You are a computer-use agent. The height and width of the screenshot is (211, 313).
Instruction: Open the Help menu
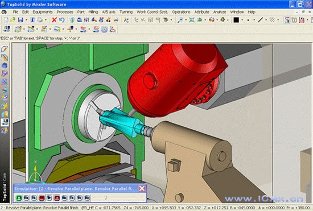[x=252, y=12]
